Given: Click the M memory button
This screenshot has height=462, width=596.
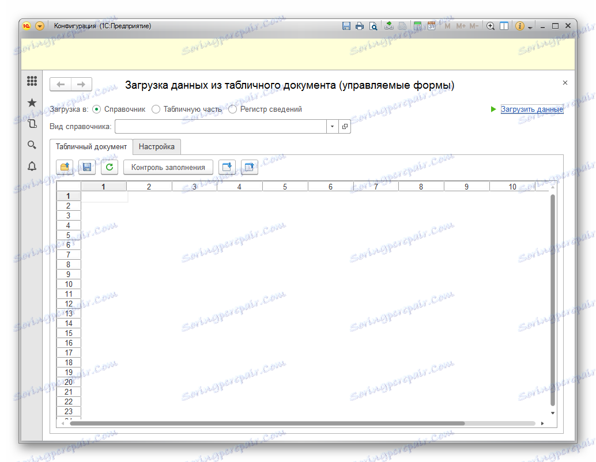Looking at the screenshot, I should tap(447, 26).
